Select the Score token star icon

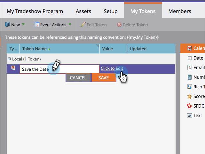pyautogui.click(x=189, y=96)
